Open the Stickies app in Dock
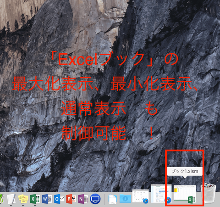Image resolution: width=220 pixels, height=207 pixels. 23,199
